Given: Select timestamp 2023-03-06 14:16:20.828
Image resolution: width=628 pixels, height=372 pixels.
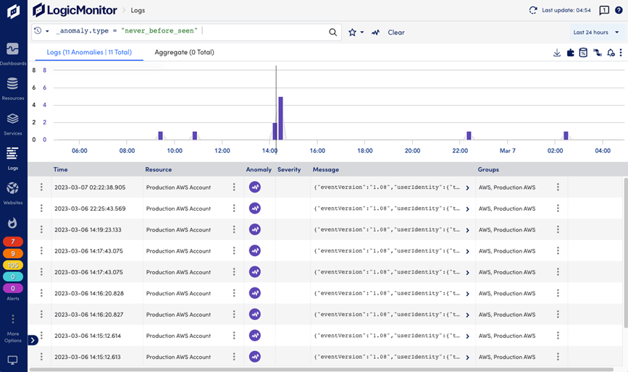Looking at the screenshot, I should click(89, 293).
